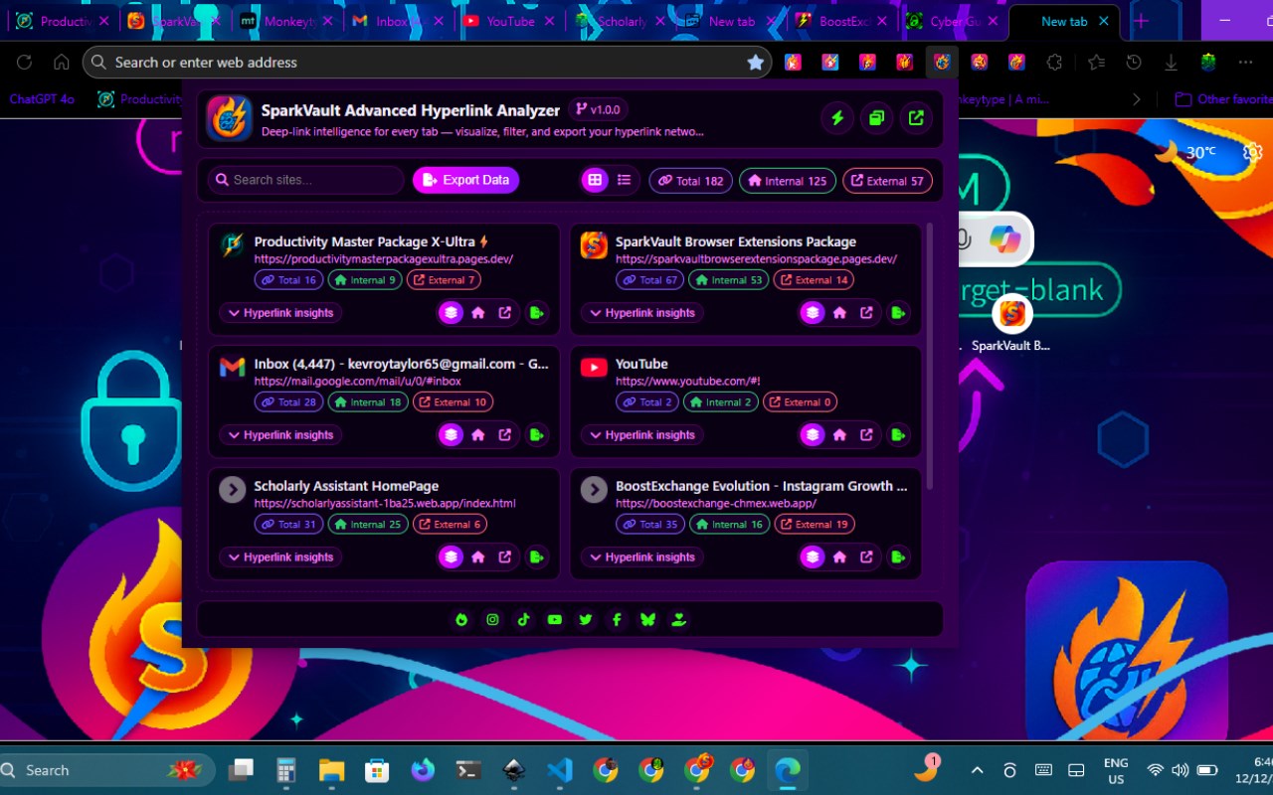Click the browser refresh icon
The width and height of the screenshot is (1273, 795).
point(24,62)
